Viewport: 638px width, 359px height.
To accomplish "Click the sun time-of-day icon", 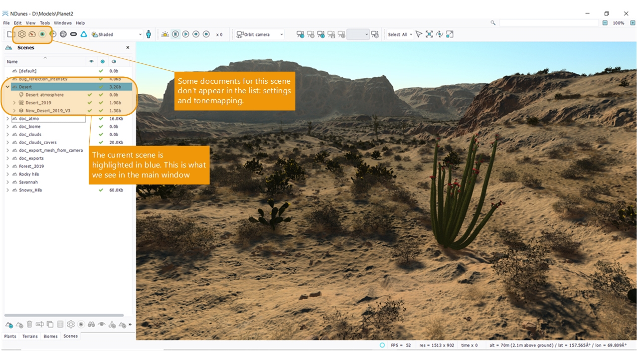I will [x=165, y=34].
